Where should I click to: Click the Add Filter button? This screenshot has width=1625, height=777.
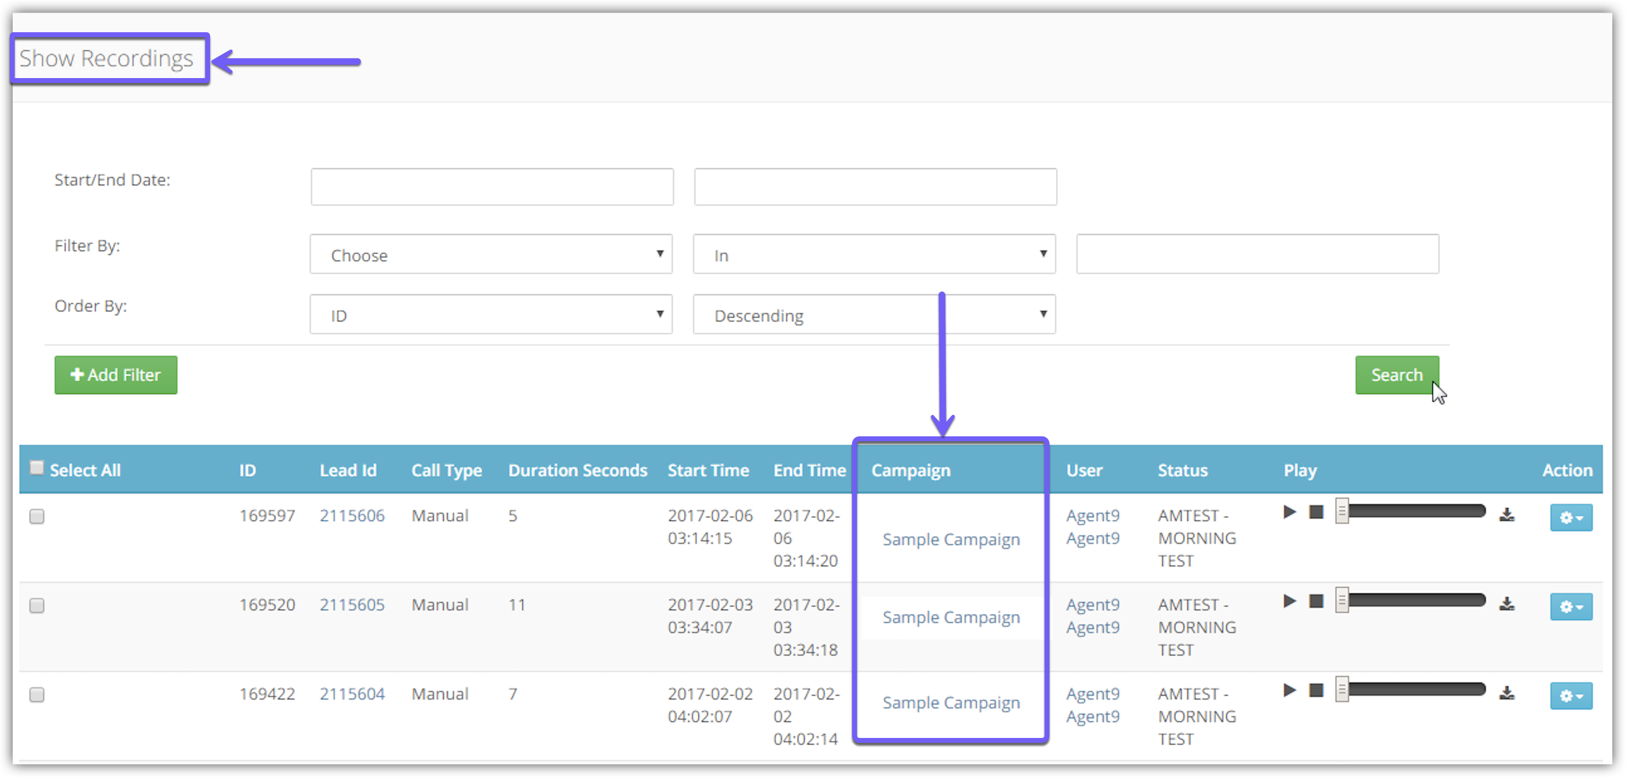tap(115, 375)
